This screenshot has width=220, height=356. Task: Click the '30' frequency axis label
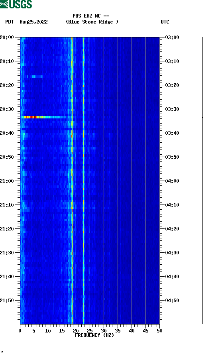point(104,331)
